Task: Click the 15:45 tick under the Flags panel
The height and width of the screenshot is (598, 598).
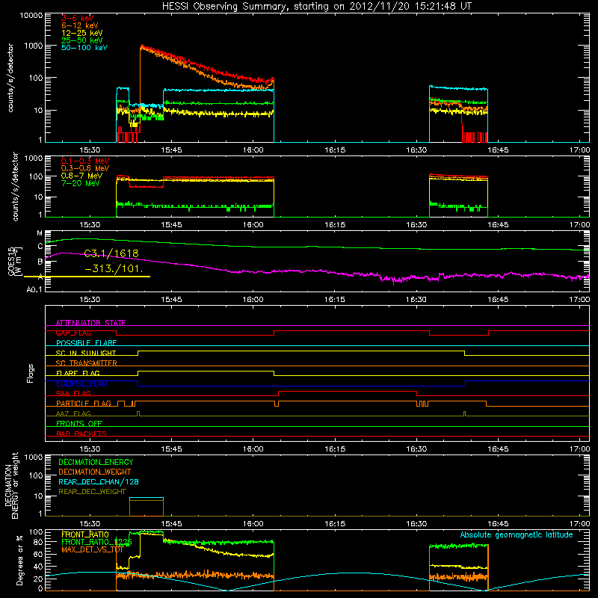Action: click(x=171, y=449)
